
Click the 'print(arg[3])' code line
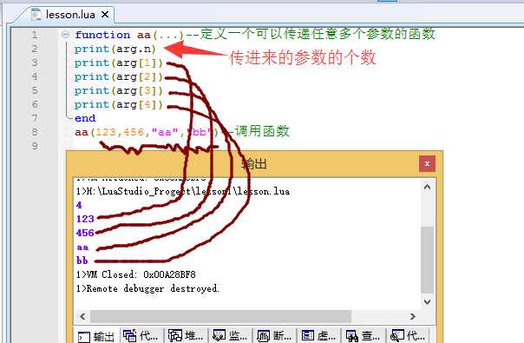point(118,90)
